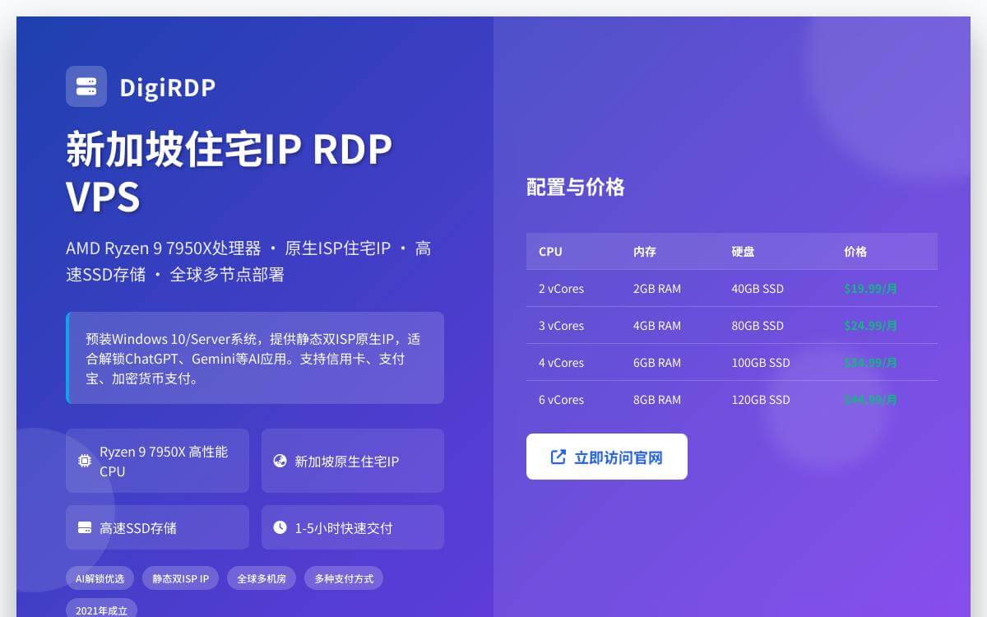Select the 静态双ISP IP tag
Screen dimensions: 987x617
point(180,578)
